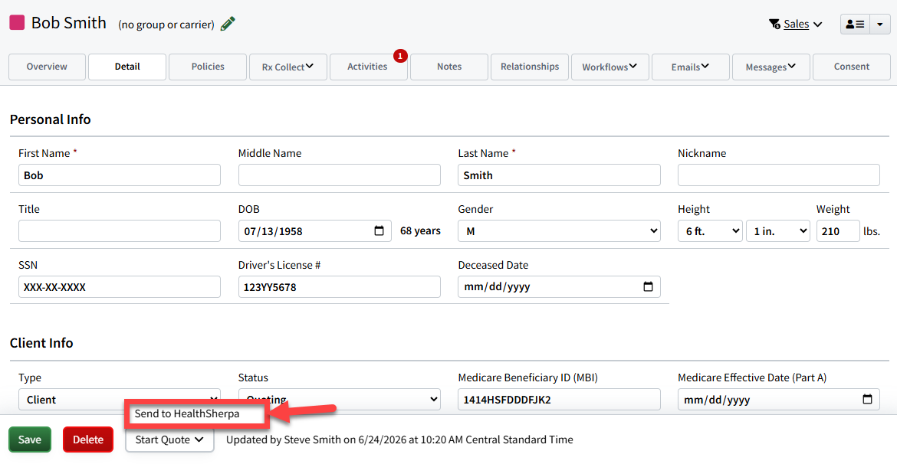
Task: Open the Status dropdown
Action: (339, 400)
